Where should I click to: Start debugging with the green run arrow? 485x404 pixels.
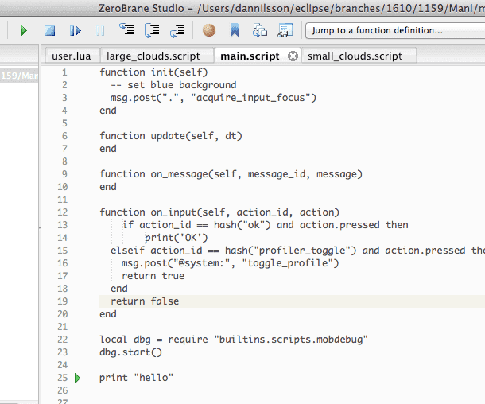tap(24, 31)
